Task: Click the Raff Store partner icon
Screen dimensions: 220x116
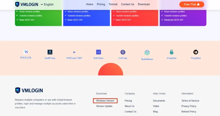Action: point(98,52)
